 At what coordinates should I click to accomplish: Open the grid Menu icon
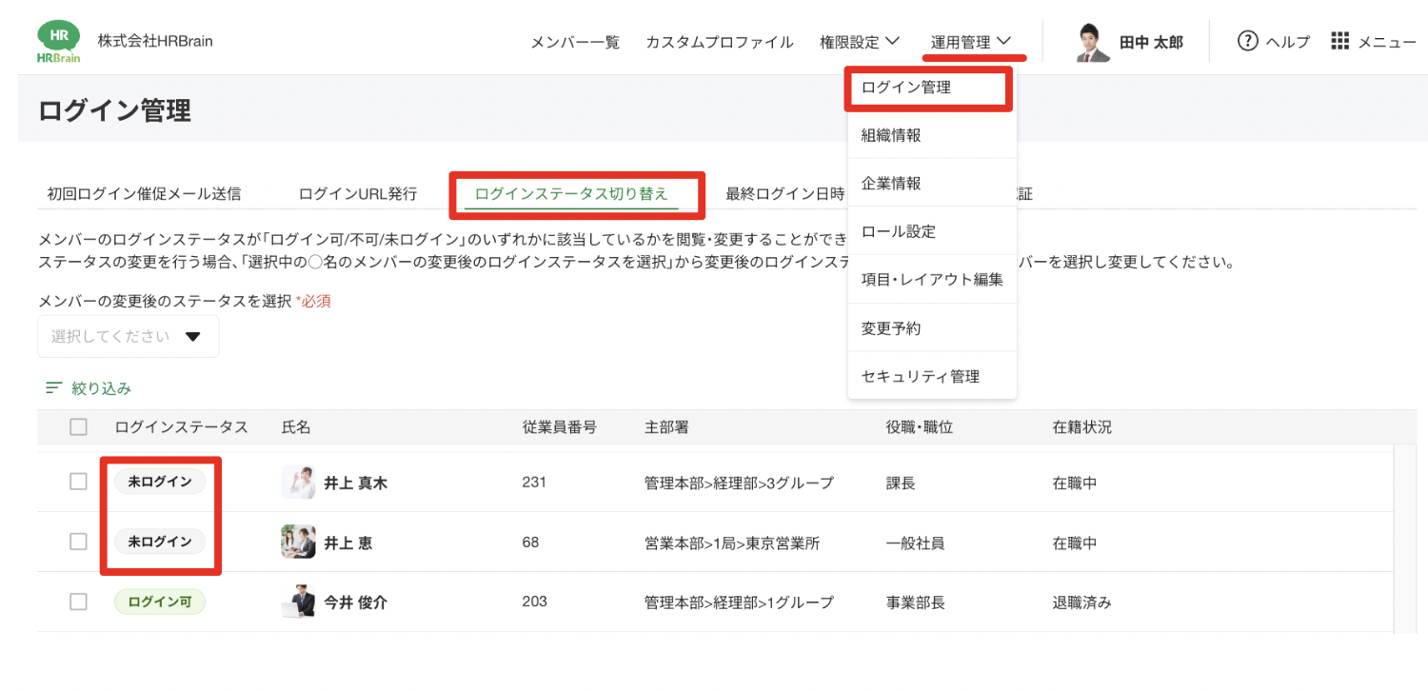click(x=1339, y=41)
